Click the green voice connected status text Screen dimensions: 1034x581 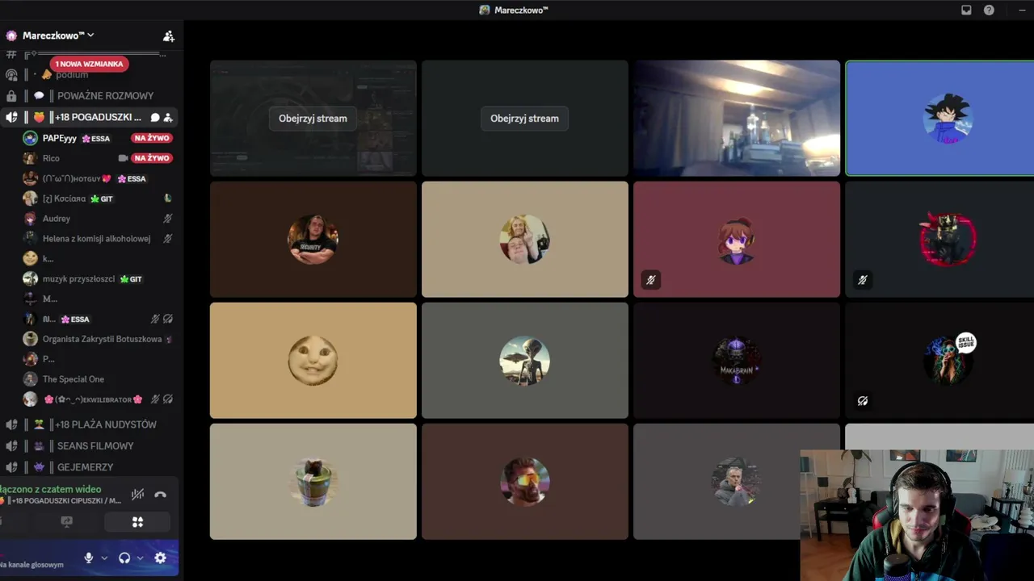coord(50,489)
